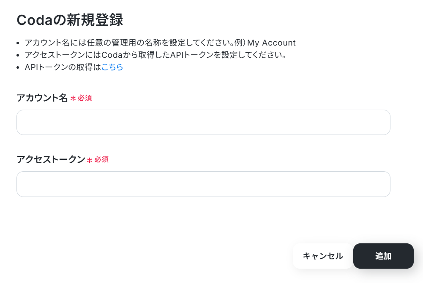Viewport: 423px width, 283px height.
Task: Dismiss the dialog via キャンセル
Action: pyautogui.click(x=323, y=256)
